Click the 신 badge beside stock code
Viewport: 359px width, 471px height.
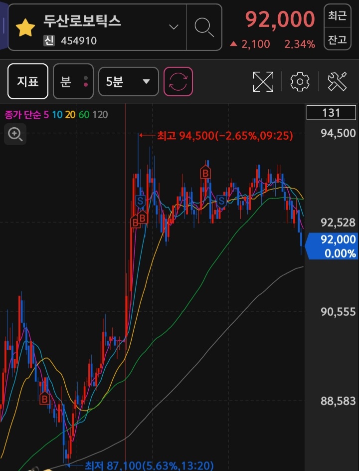coord(49,40)
